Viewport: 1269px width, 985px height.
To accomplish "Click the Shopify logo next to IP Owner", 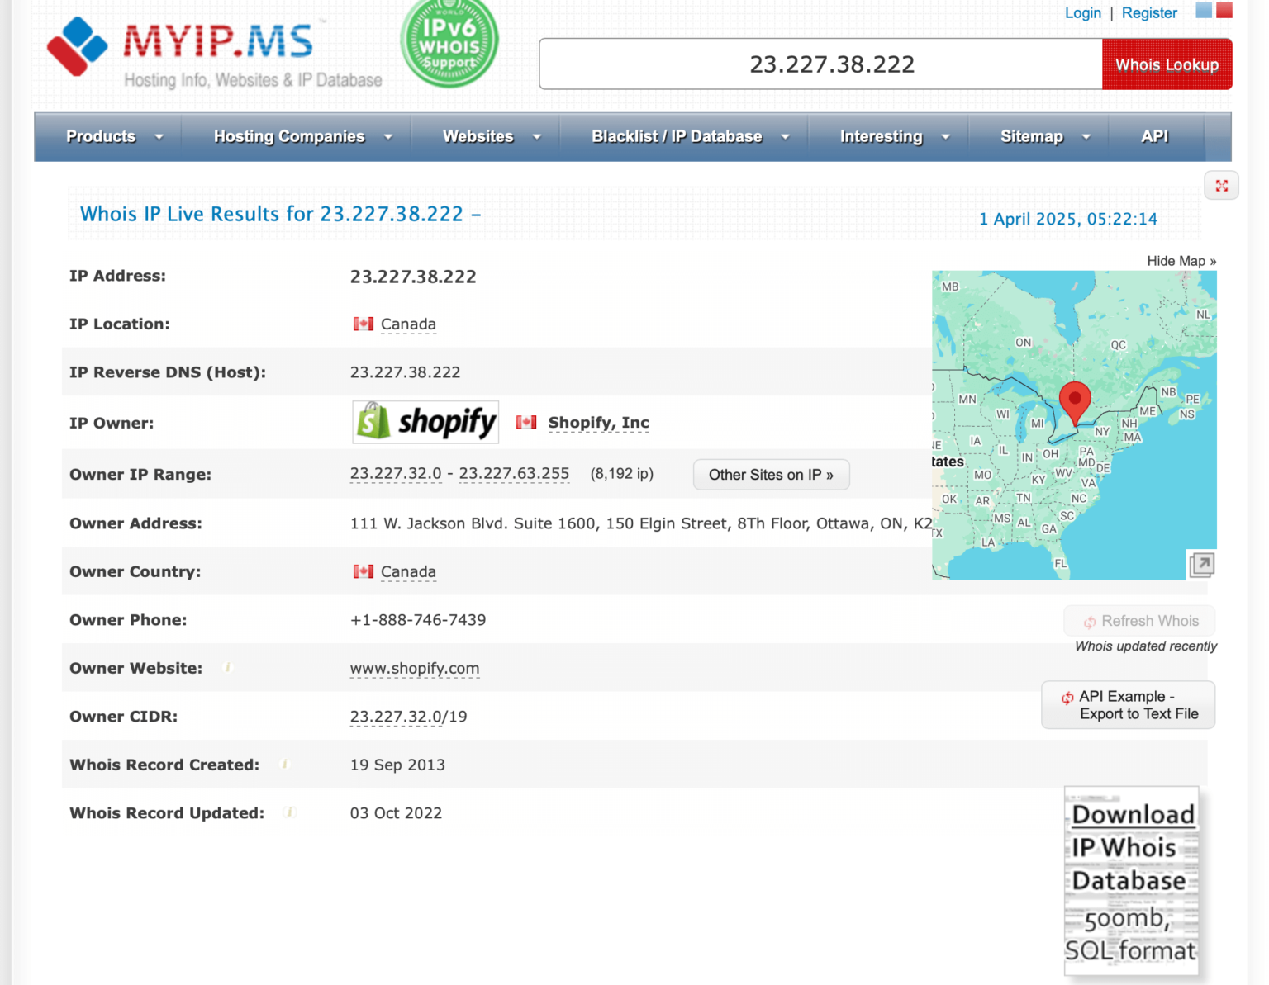I will tap(425, 422).
